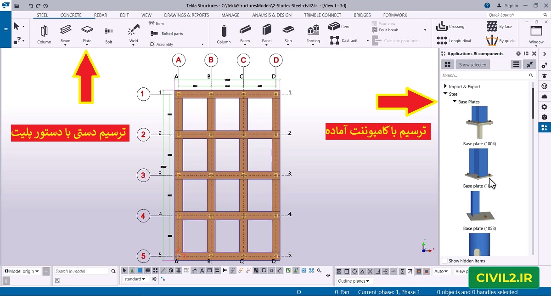Image resolution: width=551 pixels, height=296 pixels.
Task: Open the Trimble Connect cloud side icon
Action: pyautogui.click(x=545, y=97)
